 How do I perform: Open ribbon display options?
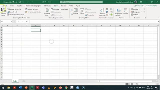[x=141, y=2]
